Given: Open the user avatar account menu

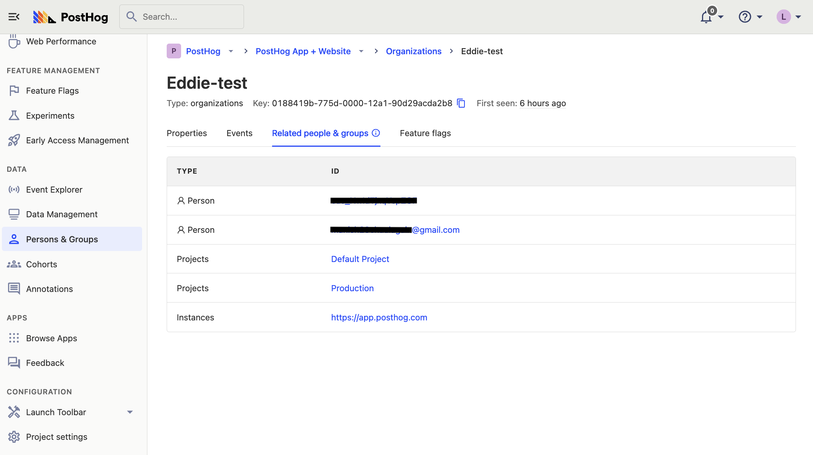Looking at the screenshot, I should click(x=784, y=17).
